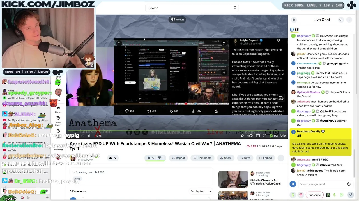This screenshot has height=201, width=359.
Task: Collapse the Live Chat panel
Action: click(294, 20)
